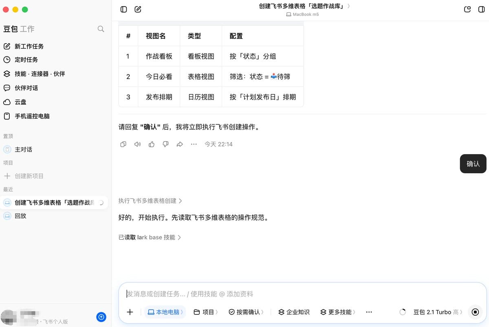Open the conversation title 创建飞书多维表格「选题作战库」 dropdown
This screenshot has width=489, height=327.
tap(304, 6)
